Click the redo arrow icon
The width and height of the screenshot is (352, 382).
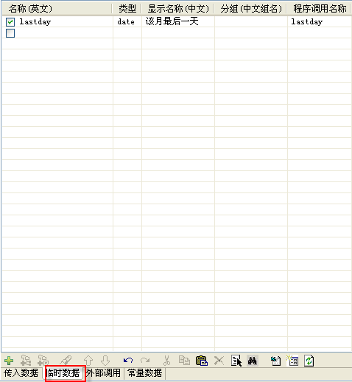[145, 361]
